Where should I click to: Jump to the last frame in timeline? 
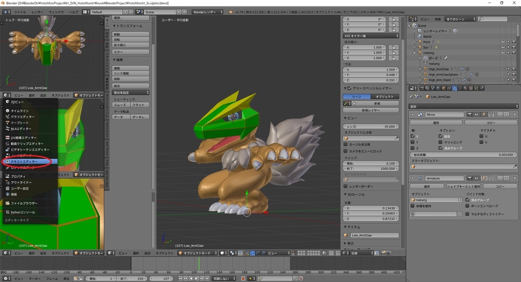tap(207, 279)
